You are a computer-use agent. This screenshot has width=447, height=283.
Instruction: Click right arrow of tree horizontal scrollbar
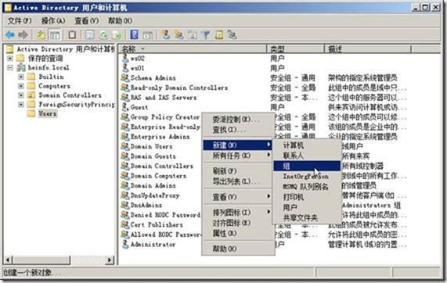(x=109, y=260)
